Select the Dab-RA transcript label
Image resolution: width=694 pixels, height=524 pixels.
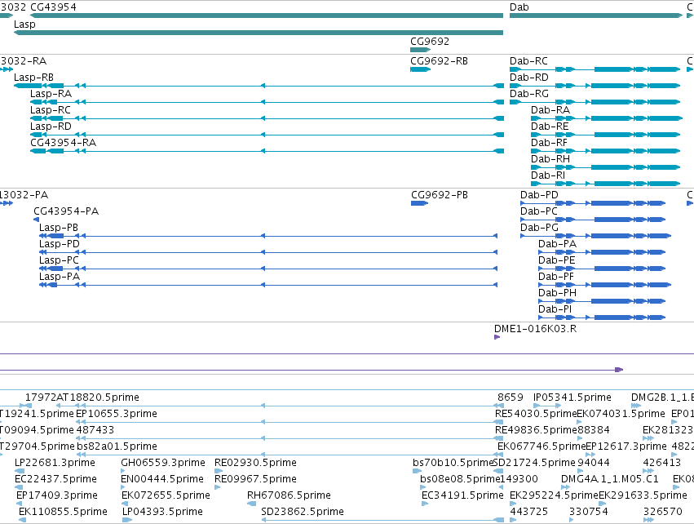(550, 110)
